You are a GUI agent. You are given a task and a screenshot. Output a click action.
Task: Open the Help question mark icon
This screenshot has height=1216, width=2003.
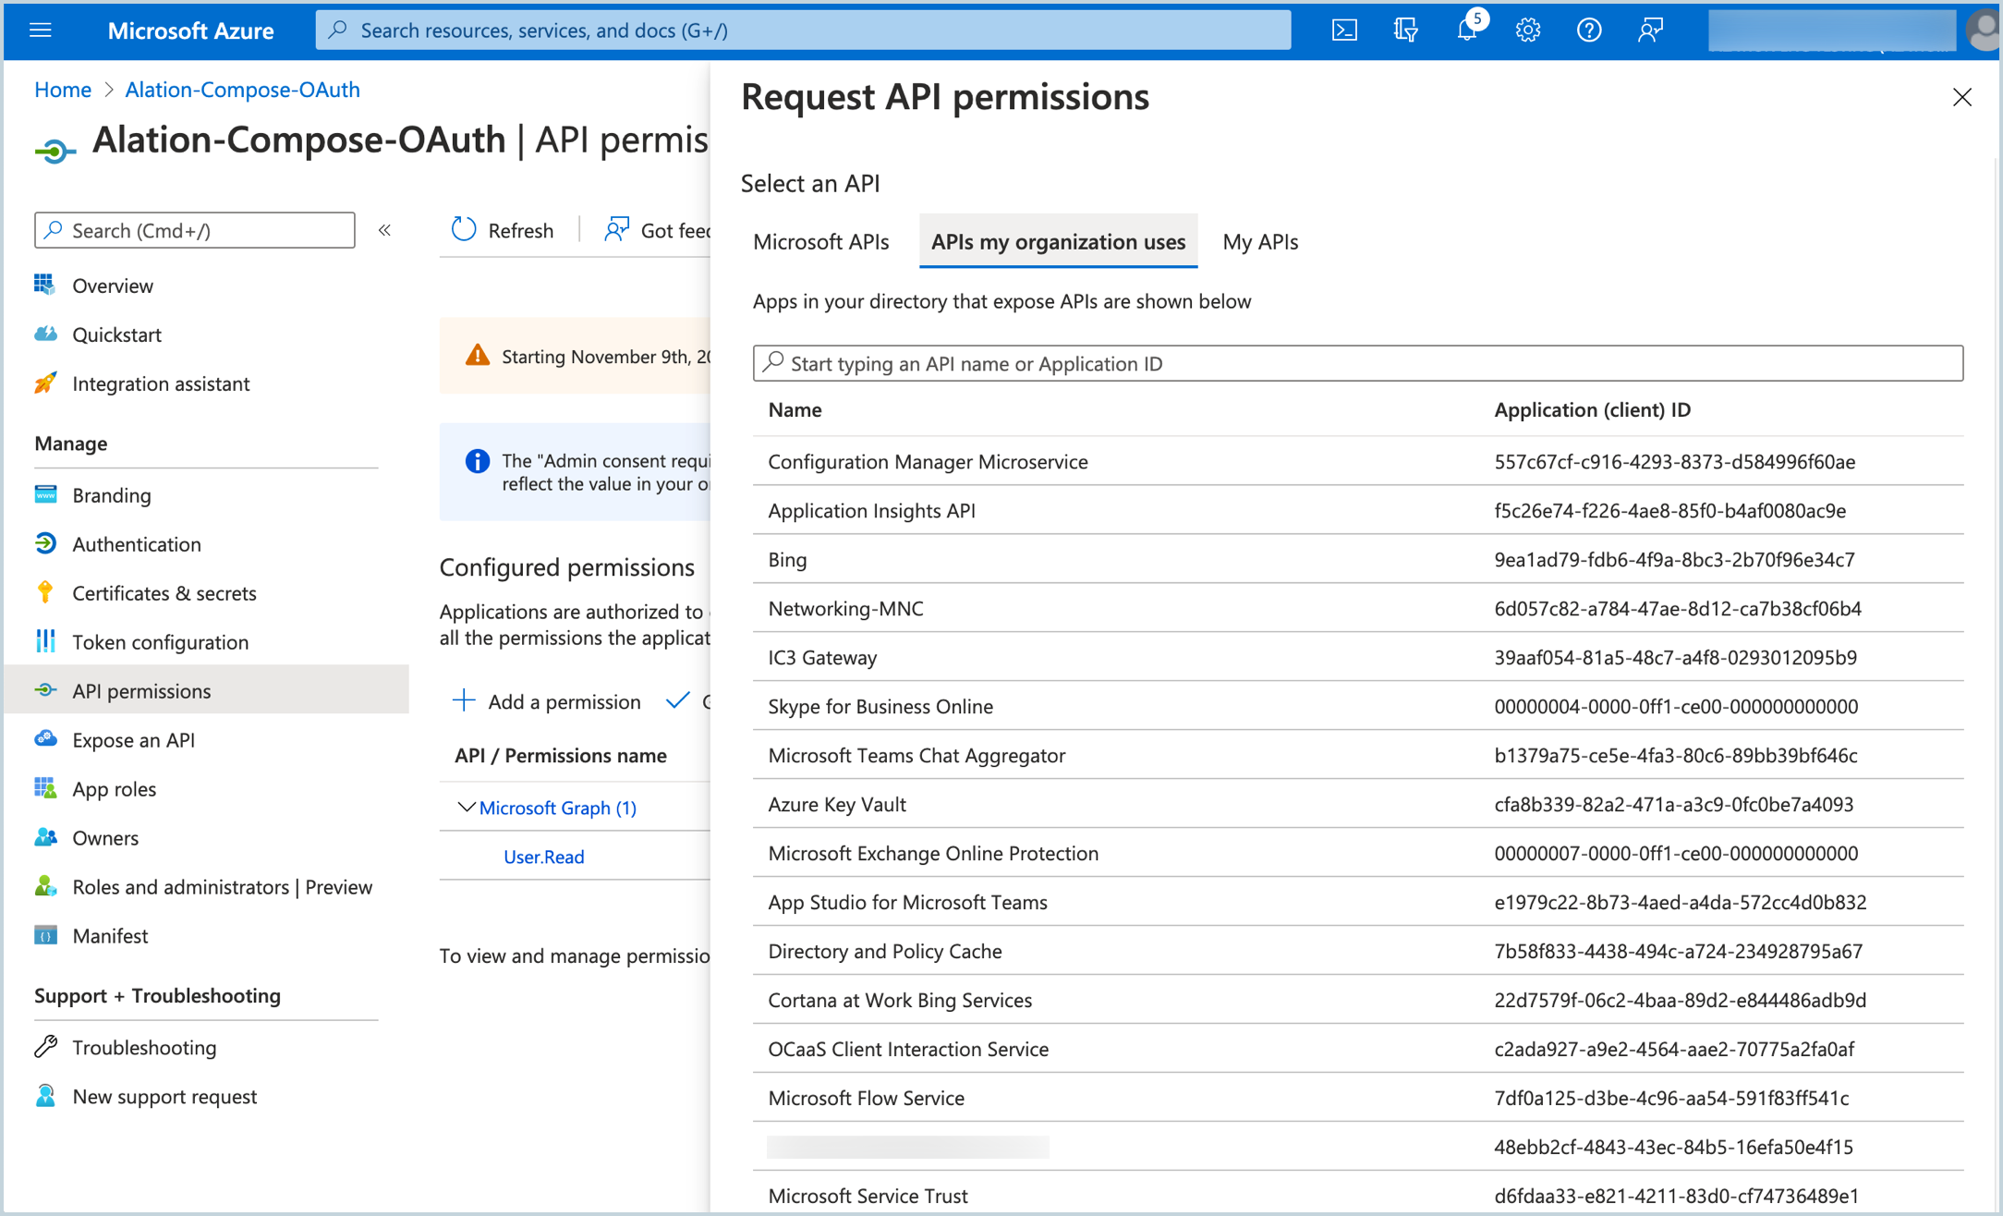[x=1589, y=30]
